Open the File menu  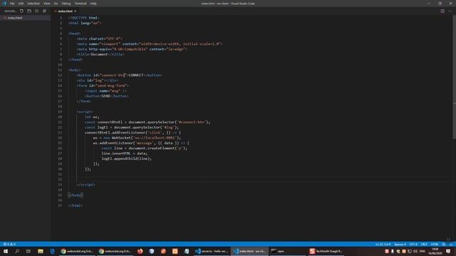click(12, 4)
